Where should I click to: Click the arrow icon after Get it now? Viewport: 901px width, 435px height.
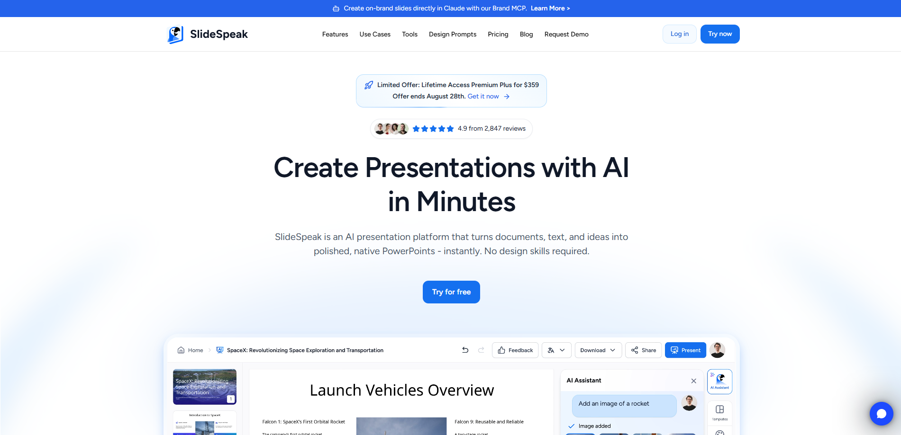[x=507, y=97]
